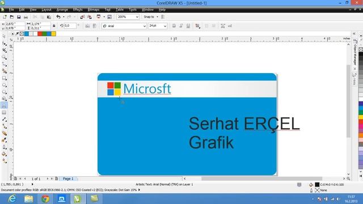Open the Options icon on the toolbar
This screenshot has width=363, height=204.
coord(163,17)
